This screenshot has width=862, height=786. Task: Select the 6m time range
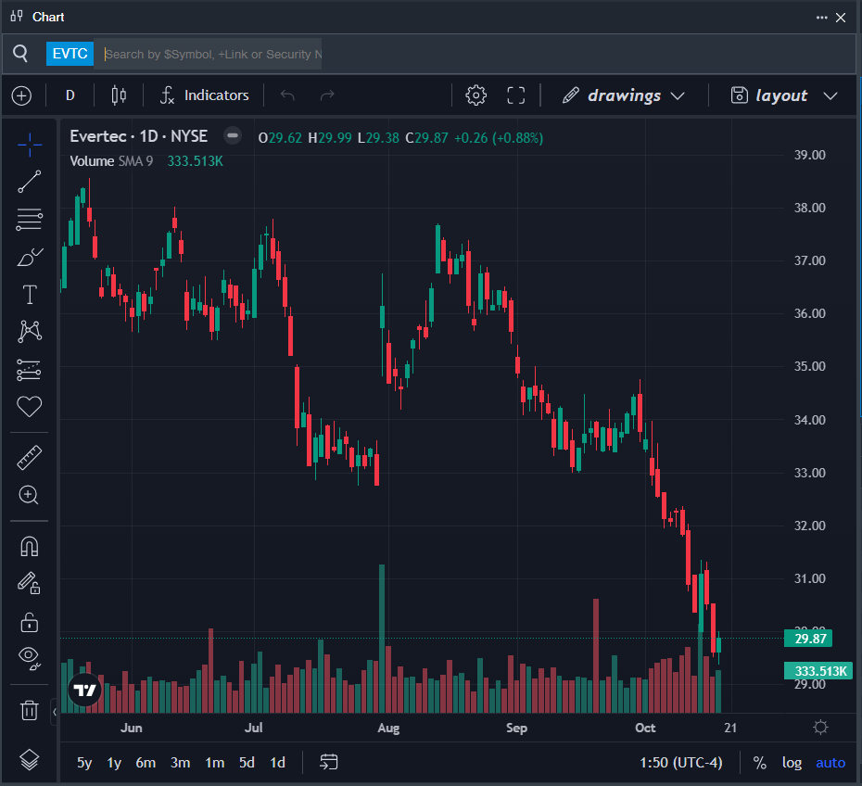(146, 763)
